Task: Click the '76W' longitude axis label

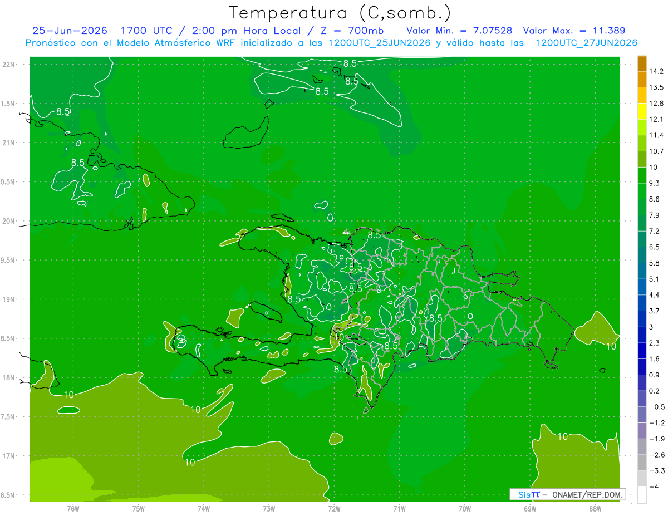Action: click(73, 509)
